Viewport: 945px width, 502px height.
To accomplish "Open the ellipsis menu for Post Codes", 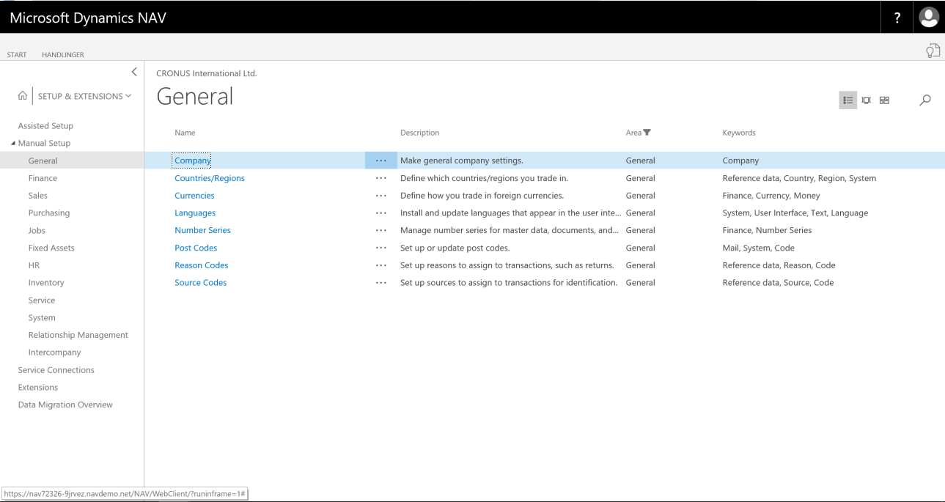I will pos(380,248).
